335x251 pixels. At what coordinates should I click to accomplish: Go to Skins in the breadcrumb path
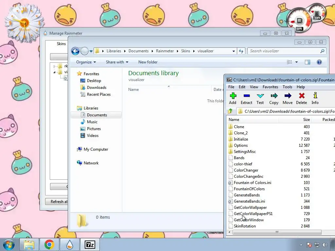pos(185,51)
